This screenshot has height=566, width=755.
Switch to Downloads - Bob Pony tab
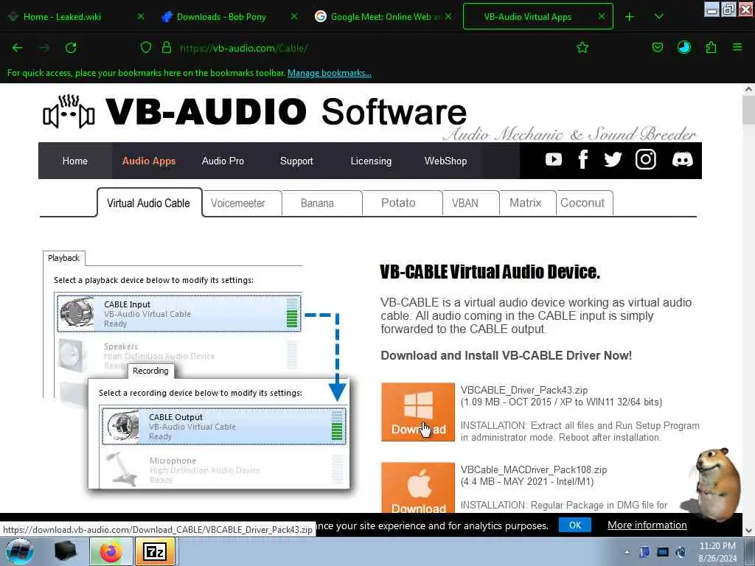[x=229, y=17]
